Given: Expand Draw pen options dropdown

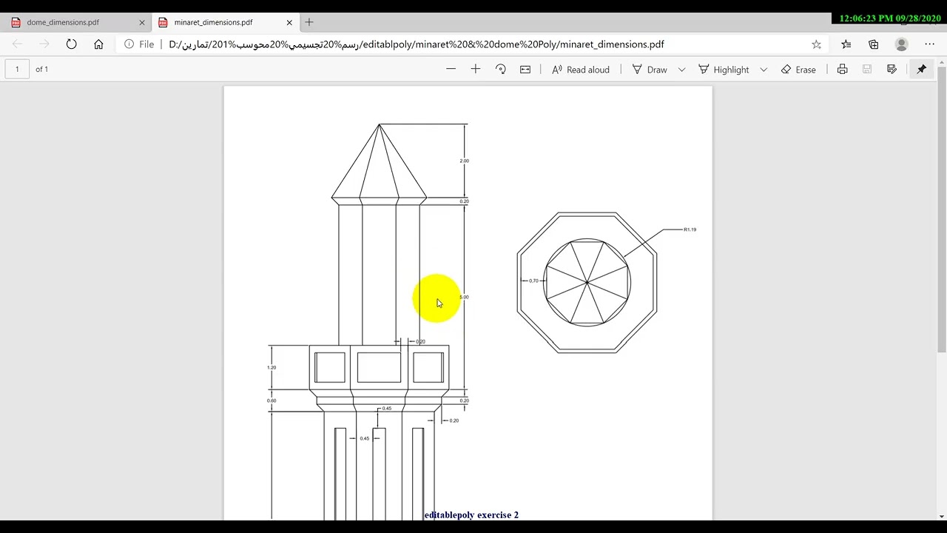Looking at the screenshot, I should pyautogui.click(x=681, y=70).
